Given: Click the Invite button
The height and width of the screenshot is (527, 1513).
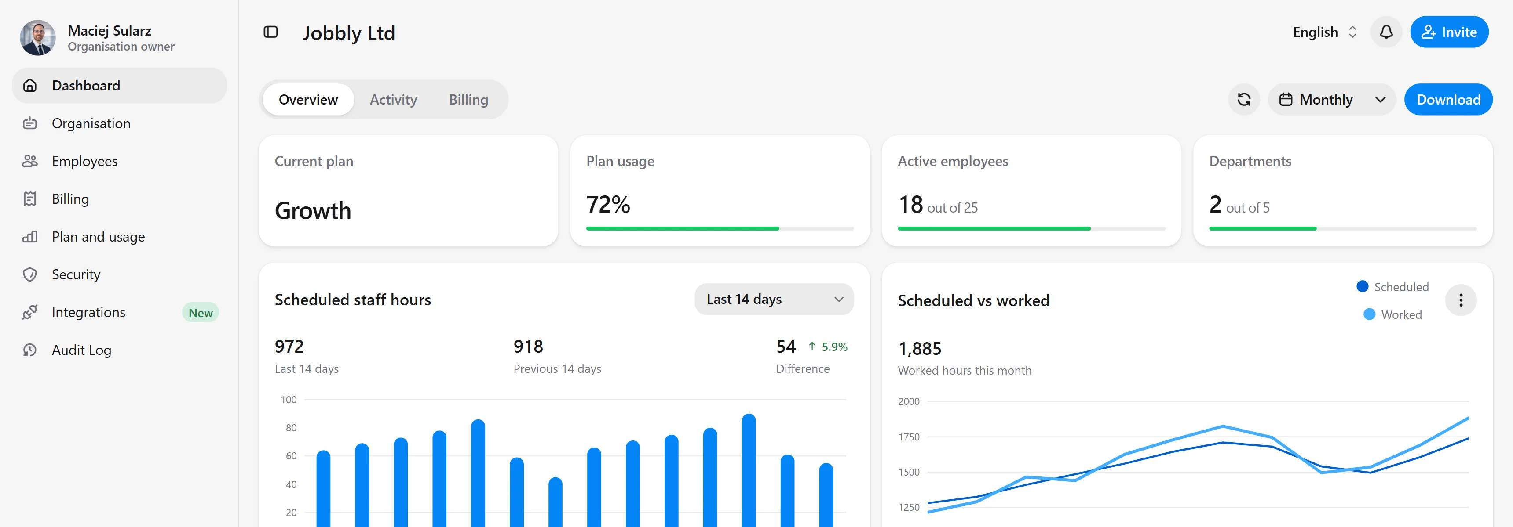Looking at the screenshot, I should point(1449,32).
